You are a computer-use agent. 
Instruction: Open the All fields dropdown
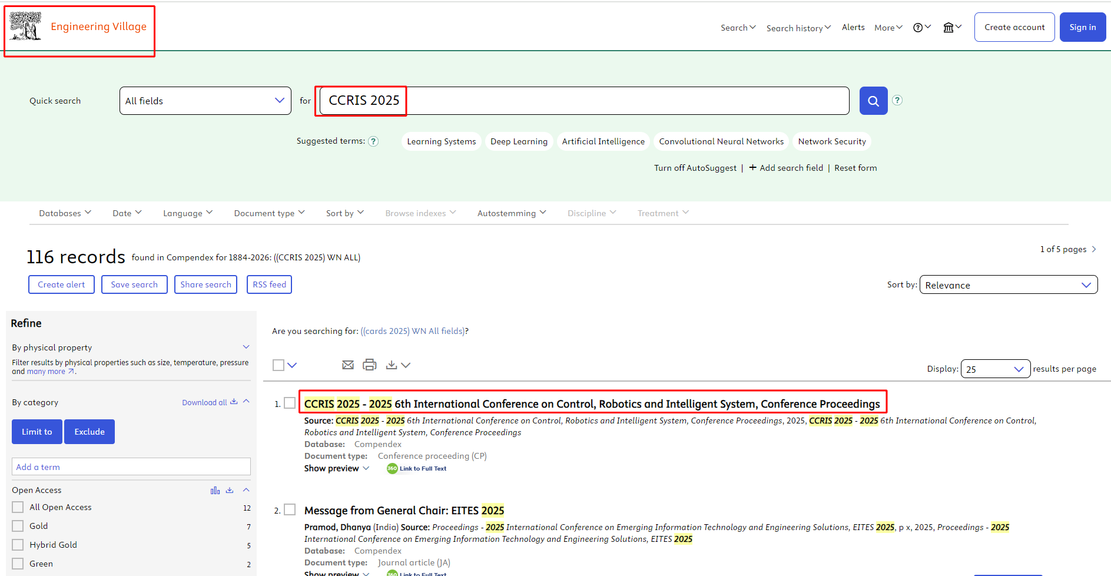click(205, 101)
